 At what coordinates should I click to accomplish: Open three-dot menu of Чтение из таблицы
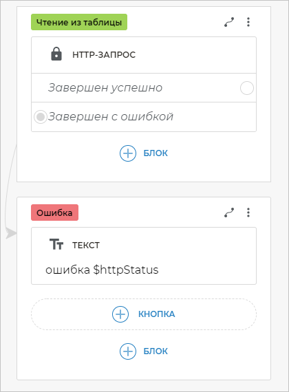248,22
